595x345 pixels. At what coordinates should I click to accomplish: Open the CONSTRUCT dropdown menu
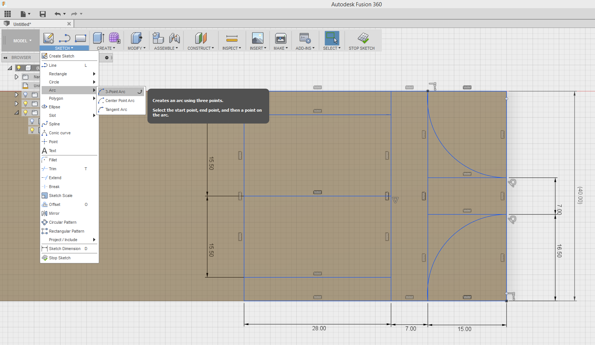[201, 48]
